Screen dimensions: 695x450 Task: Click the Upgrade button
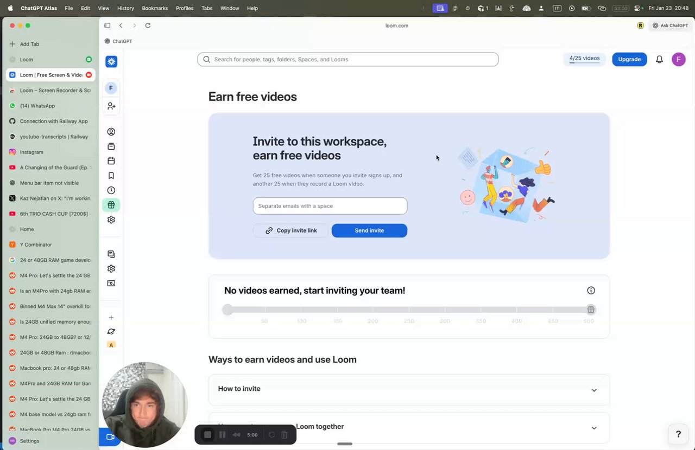pos(629,59)
